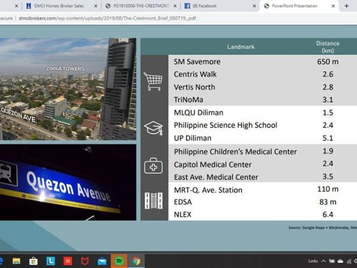357x268 pixels.
Task: Click the EDSA landmark entry
Action: [183, 202]
